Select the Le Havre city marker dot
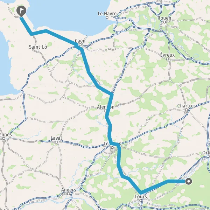Viewport: 210px width, 210px height. [107, 17]
